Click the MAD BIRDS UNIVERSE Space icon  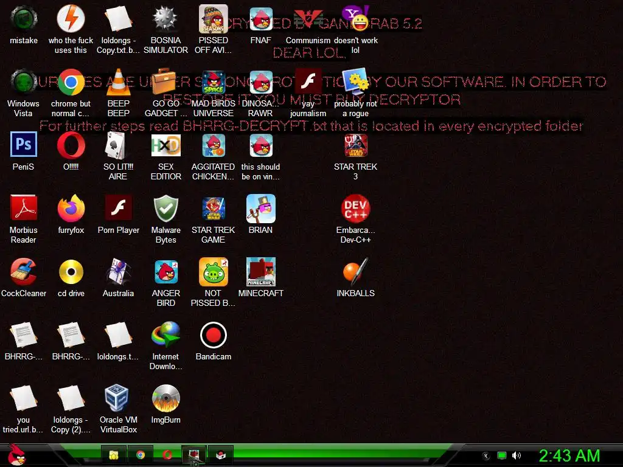[x=214, y=82]
